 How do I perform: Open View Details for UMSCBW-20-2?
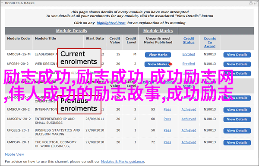237,119
